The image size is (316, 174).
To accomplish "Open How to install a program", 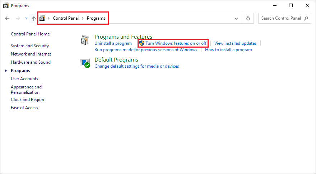I will click(x=228, y=50).
